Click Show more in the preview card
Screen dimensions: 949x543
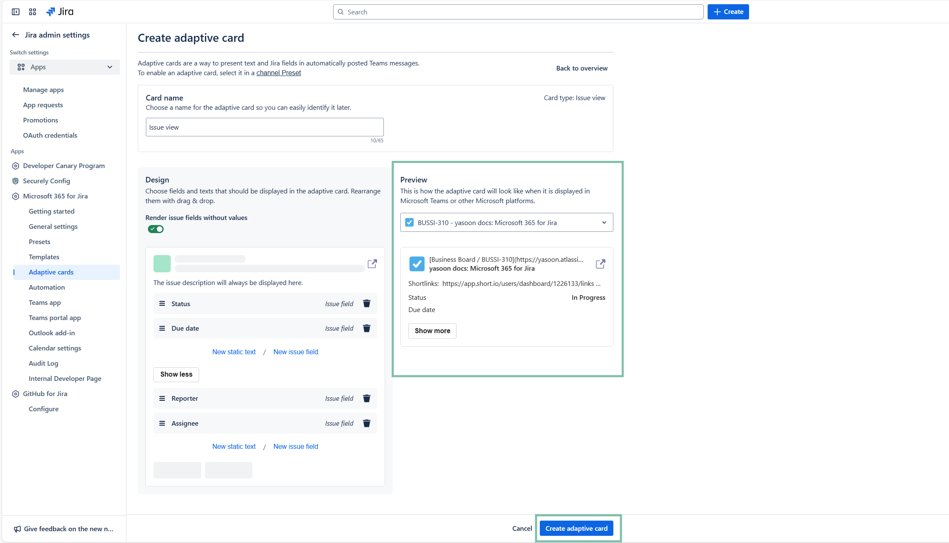click(x=432, y=331)
